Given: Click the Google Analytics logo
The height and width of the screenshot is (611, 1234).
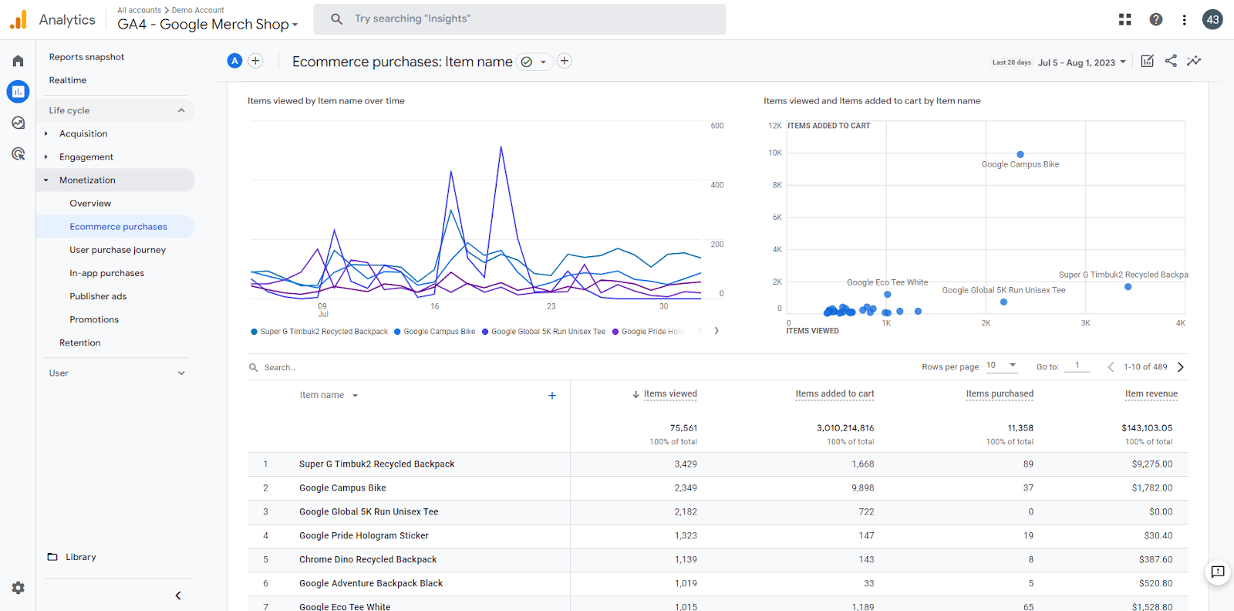Looking at the screenshot, I should (19, 19).
